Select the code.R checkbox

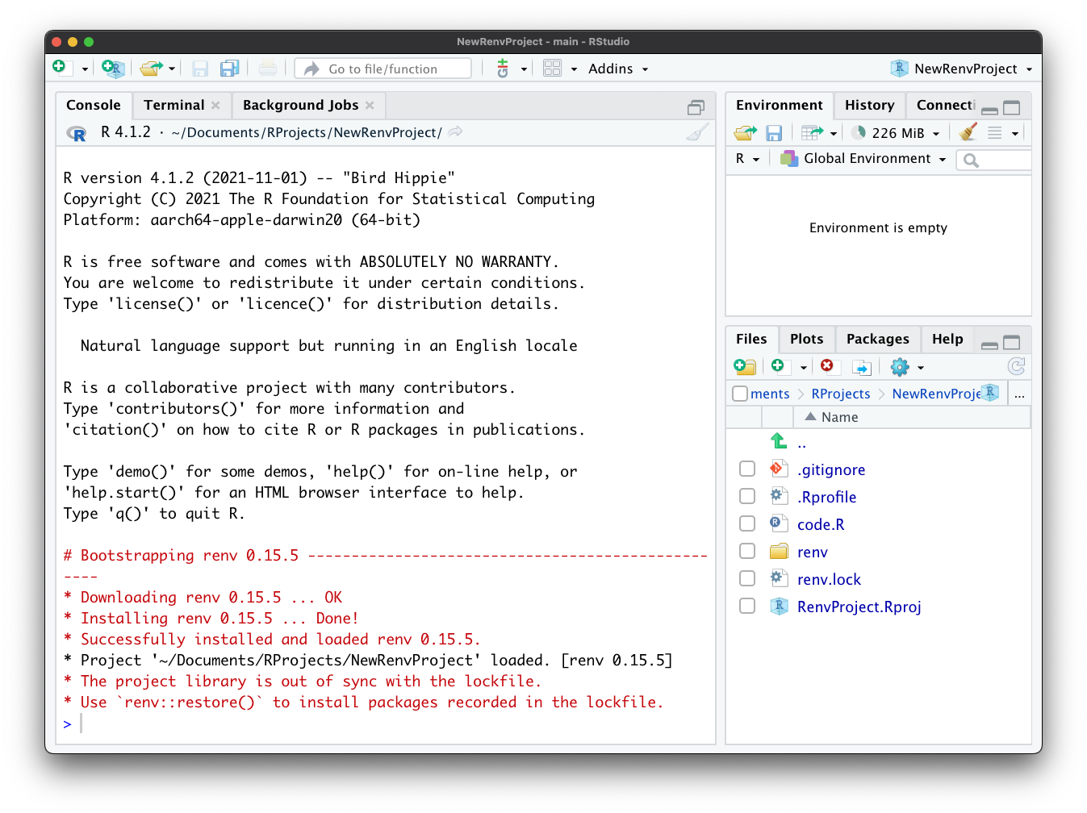(x=747, y=524)
